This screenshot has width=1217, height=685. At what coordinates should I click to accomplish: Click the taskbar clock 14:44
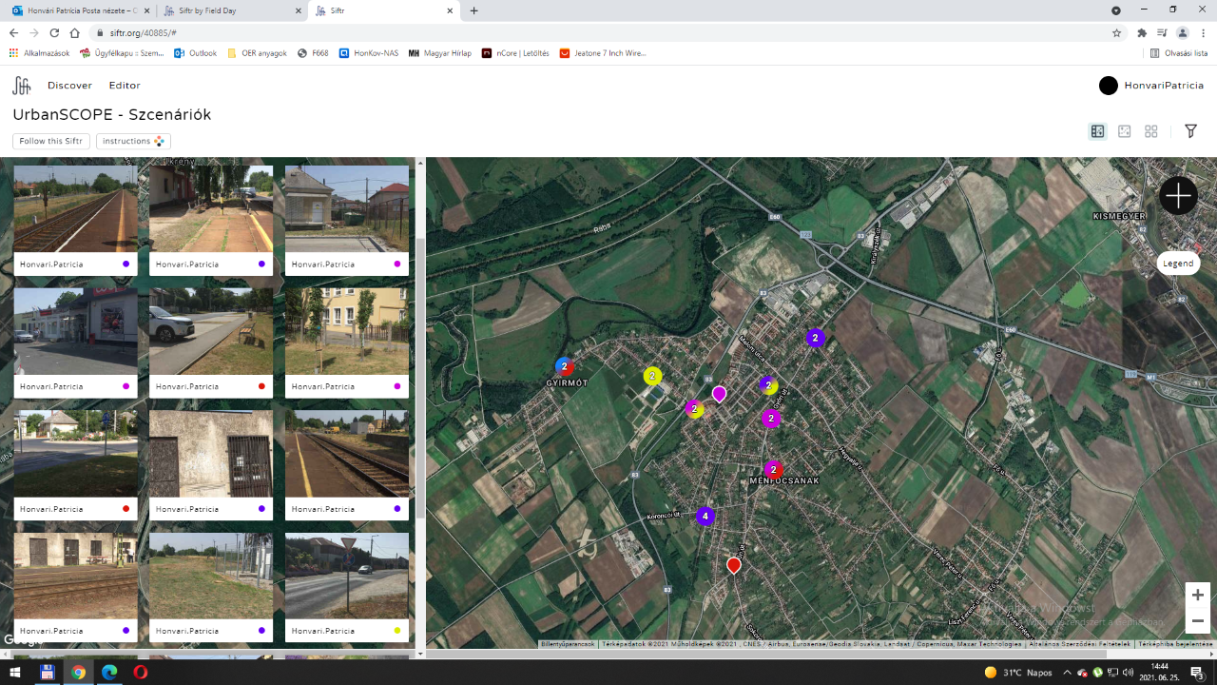click(1160, 672)
